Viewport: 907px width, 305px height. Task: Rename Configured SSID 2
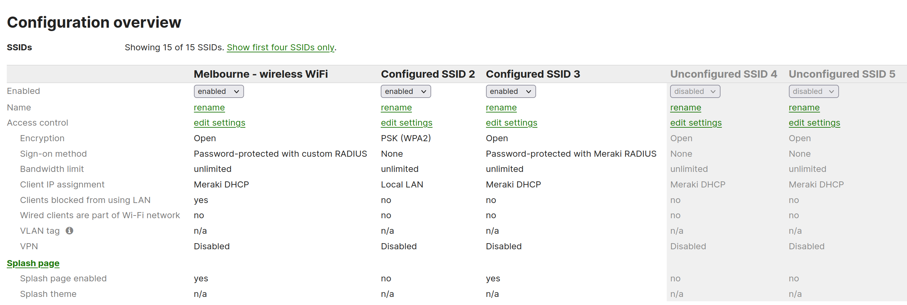(x=396, y=107)
